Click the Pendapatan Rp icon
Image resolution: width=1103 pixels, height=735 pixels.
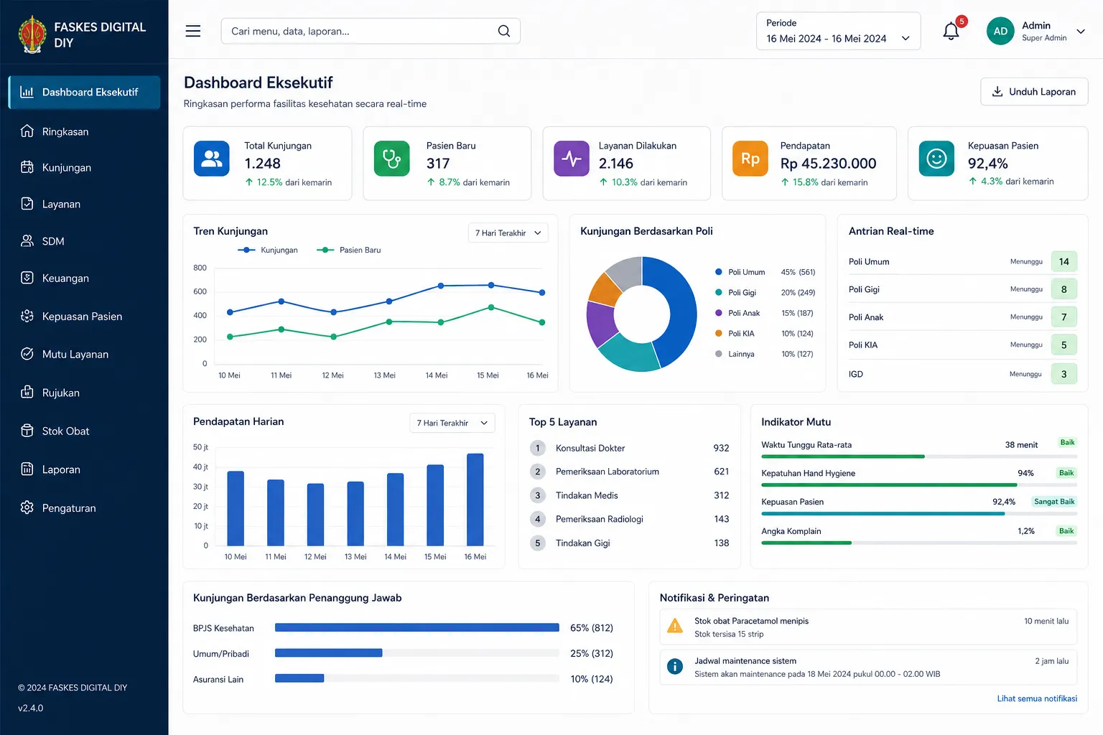click(750, 159)
